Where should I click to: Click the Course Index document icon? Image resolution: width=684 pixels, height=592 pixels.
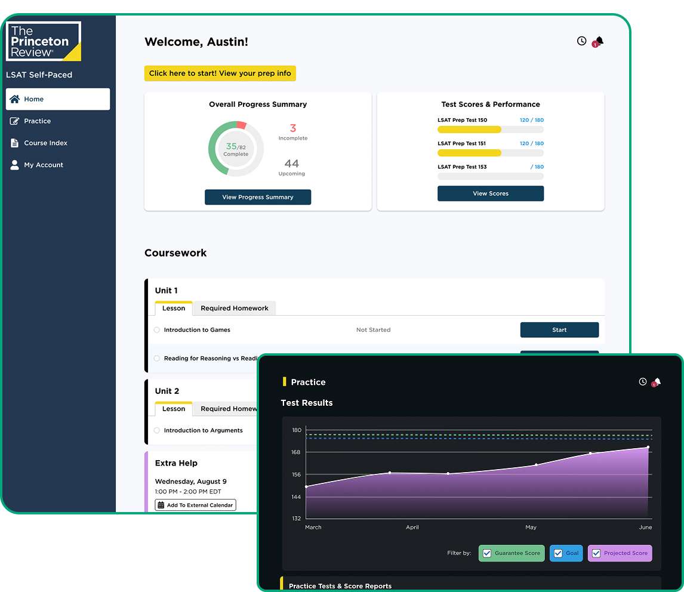coord(15,143)
